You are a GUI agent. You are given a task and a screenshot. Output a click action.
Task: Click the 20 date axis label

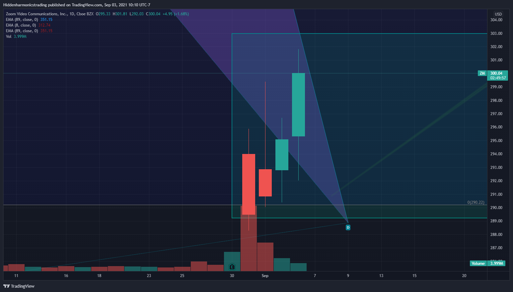[464, 276]
